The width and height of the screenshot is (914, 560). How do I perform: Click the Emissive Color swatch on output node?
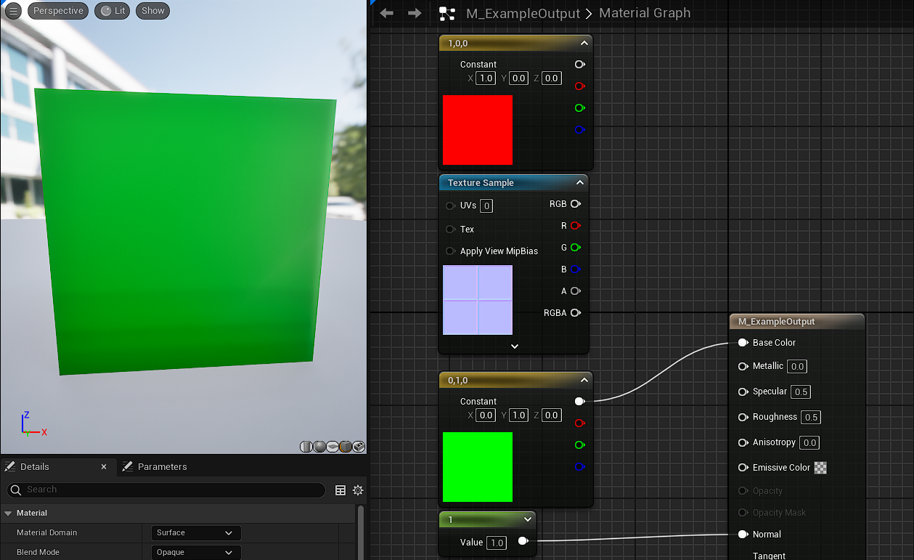coord(820,468)
